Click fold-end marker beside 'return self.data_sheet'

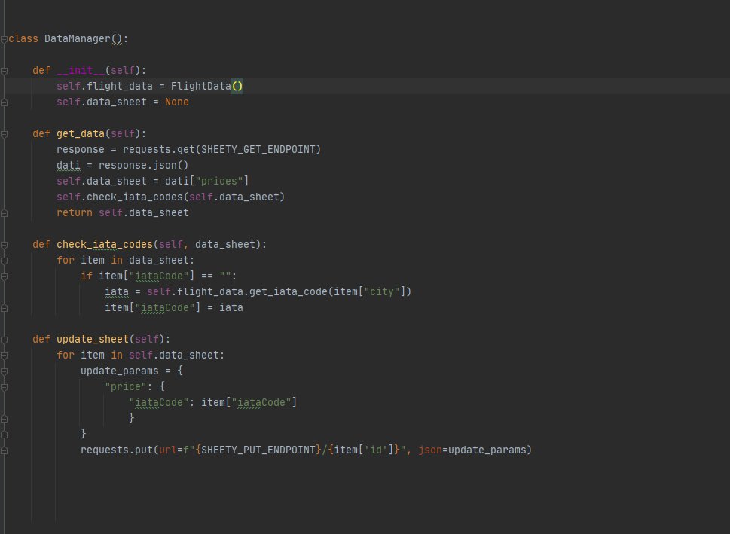click(x=5, y=213)
